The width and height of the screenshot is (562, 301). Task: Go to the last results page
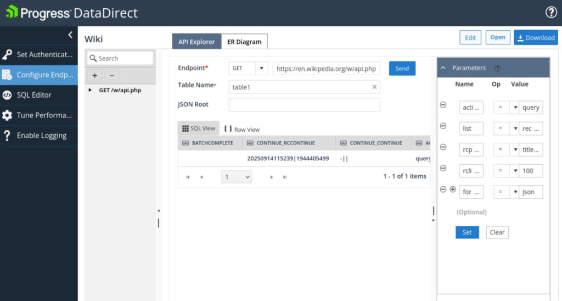click(x=285, y=177)
